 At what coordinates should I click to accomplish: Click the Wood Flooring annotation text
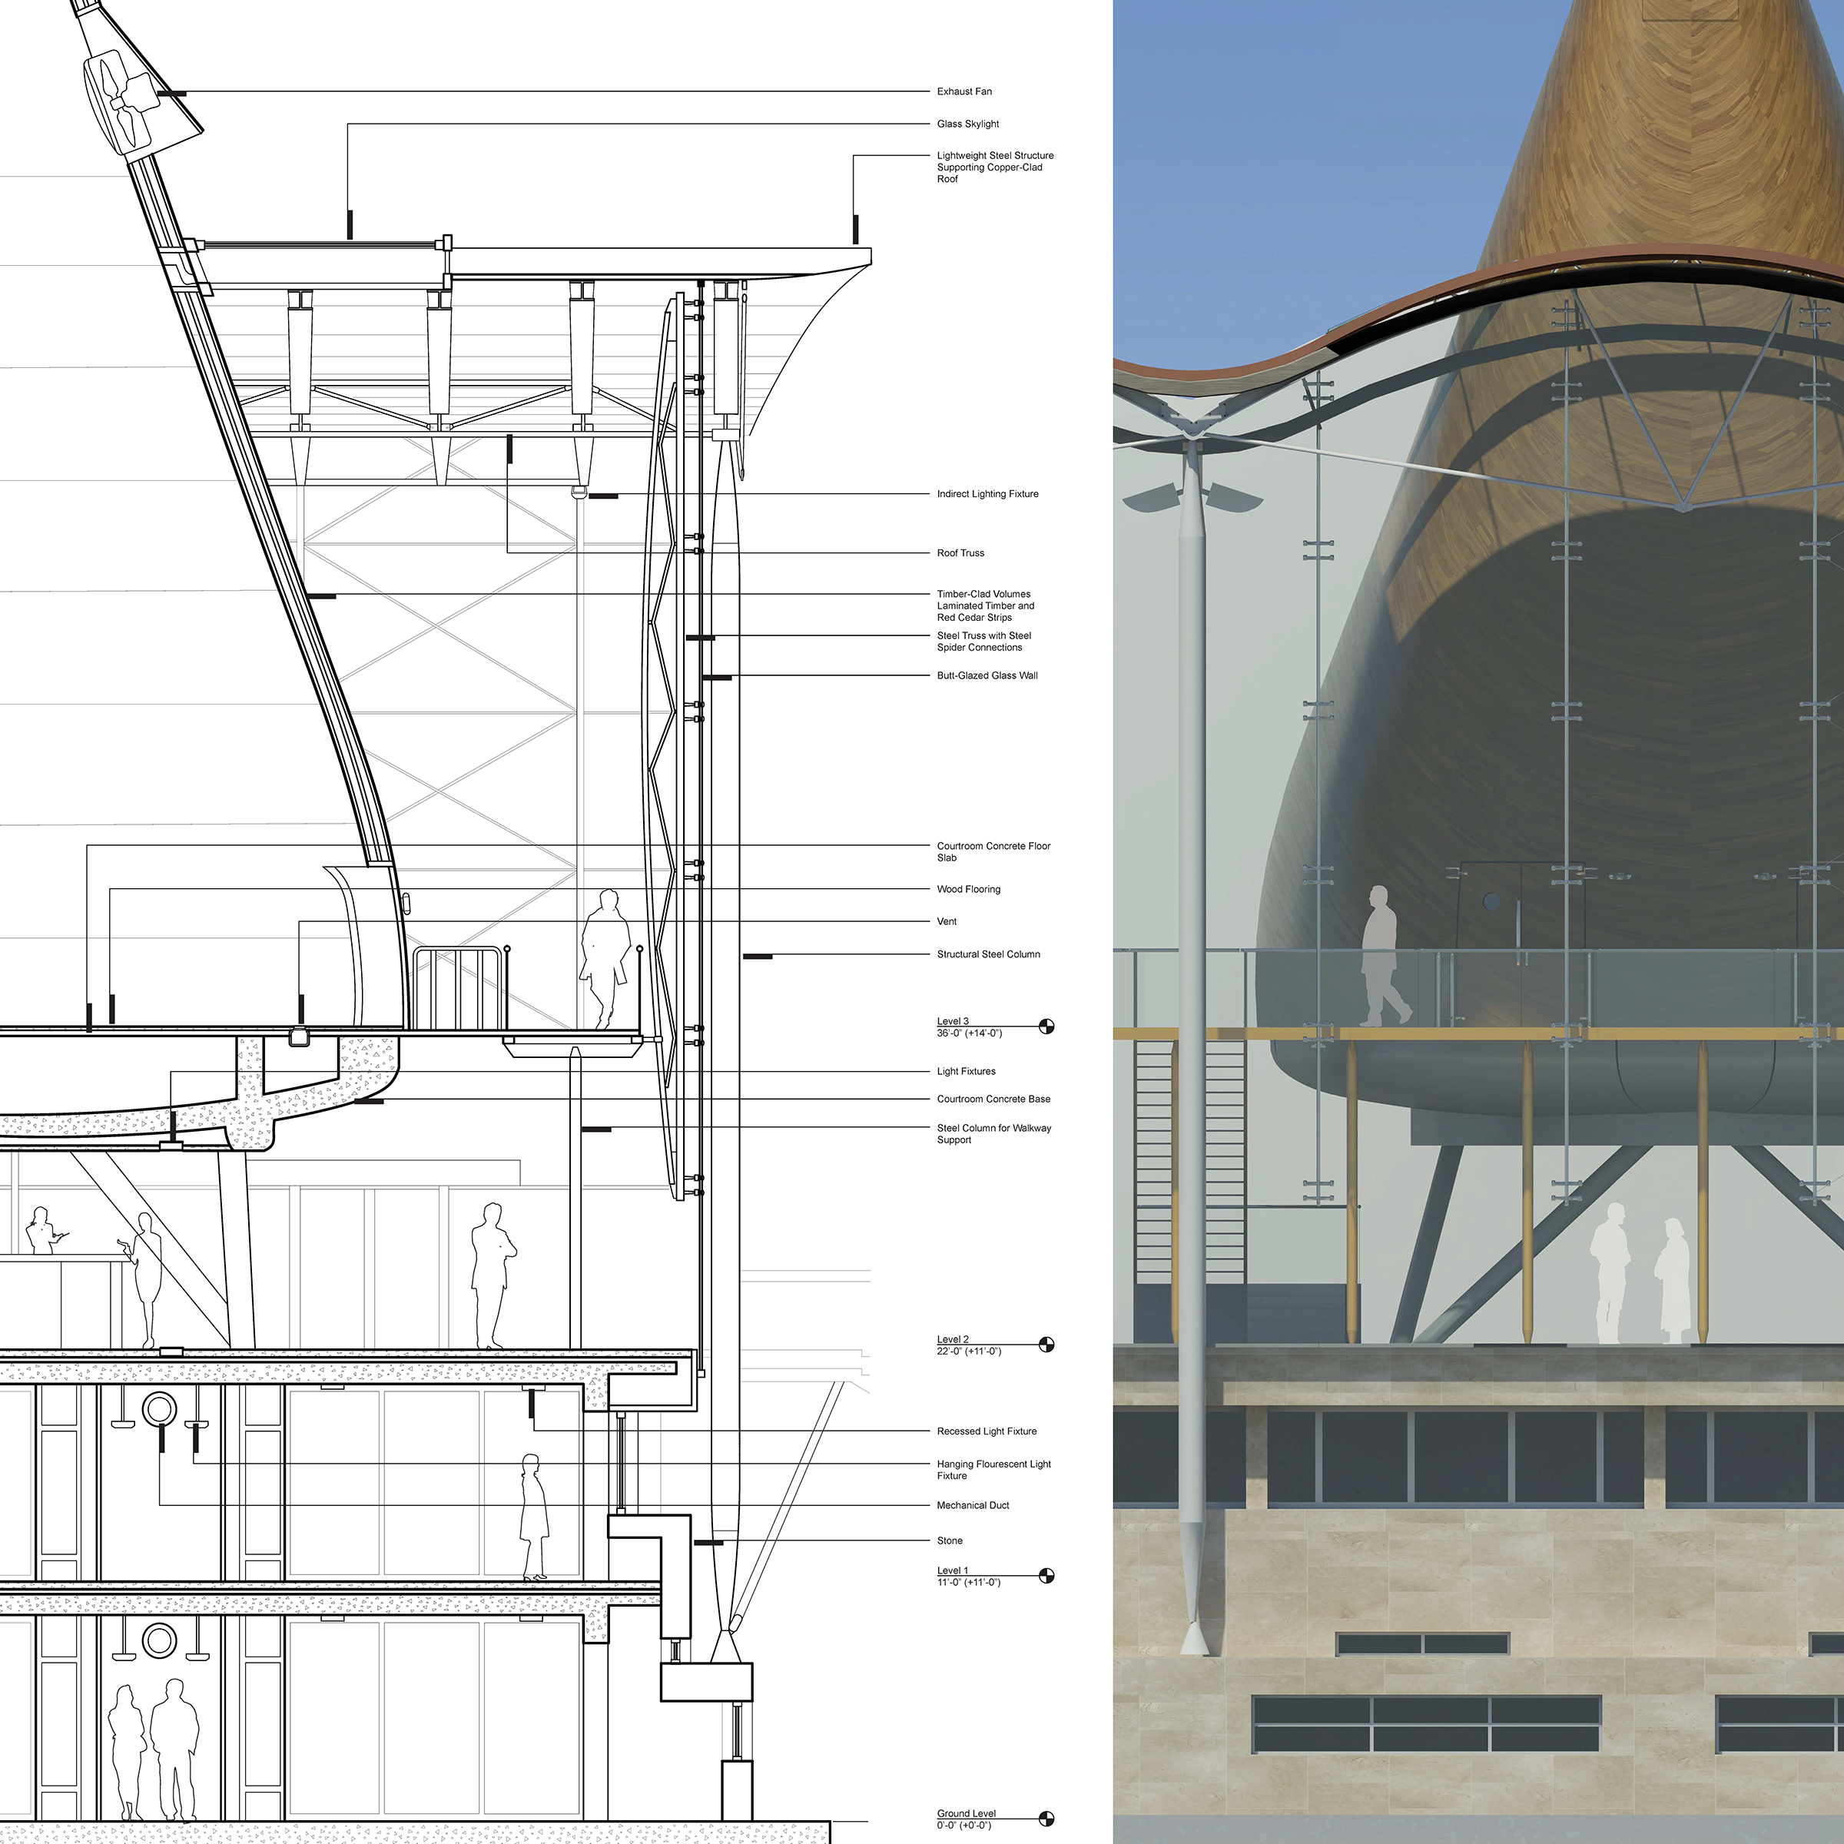click(x=968, y=890)
